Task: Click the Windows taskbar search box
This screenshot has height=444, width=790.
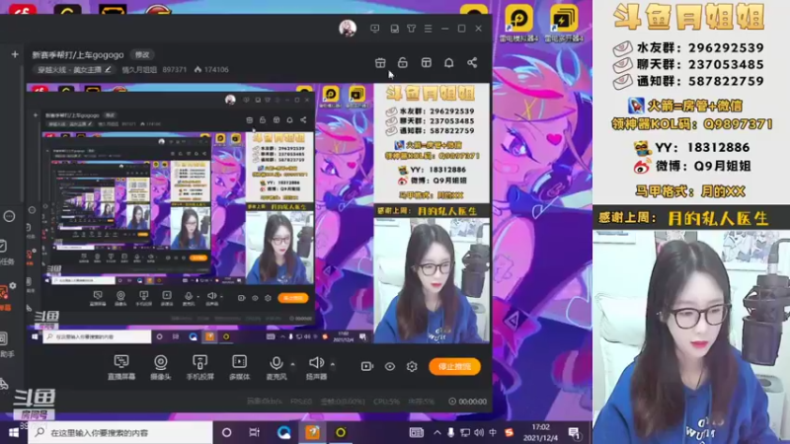Action: tap(120, 432)
